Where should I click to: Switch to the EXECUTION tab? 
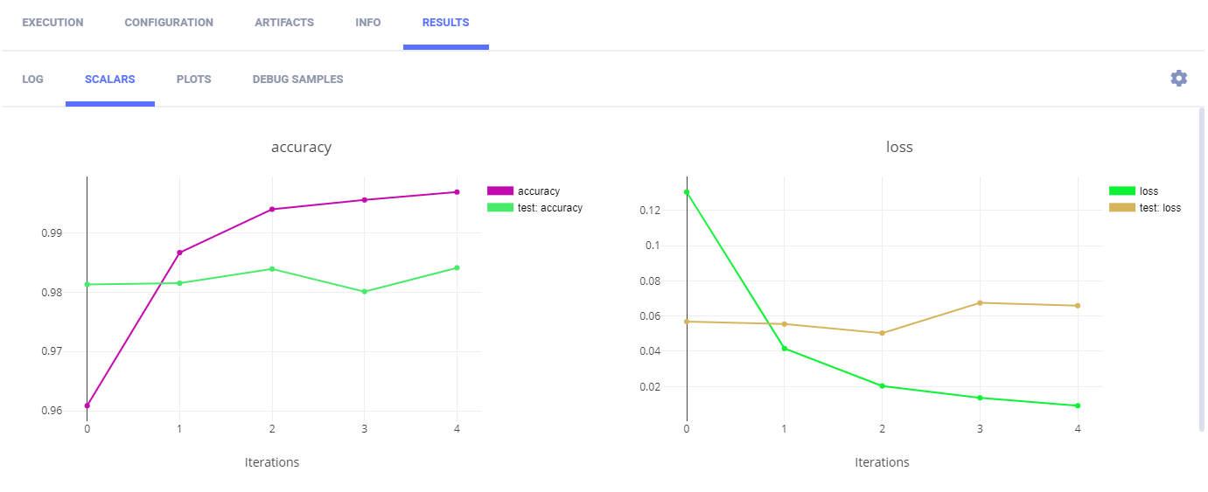point(52,23)
